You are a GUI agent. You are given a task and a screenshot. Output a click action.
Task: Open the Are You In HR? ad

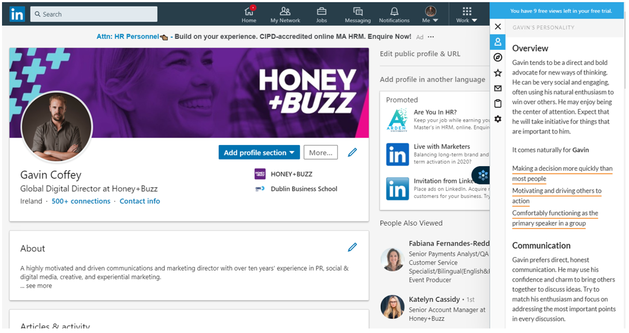tap(435, 112)
